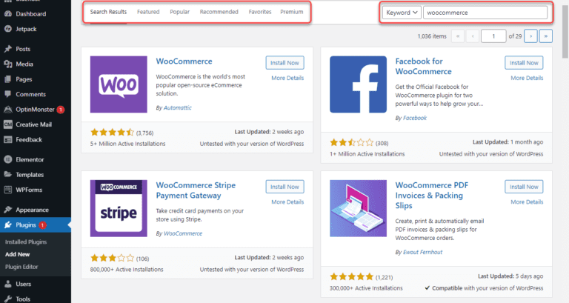Click the plugin search input field
Screen dimensions: 569x303
[x=486, y=13]
